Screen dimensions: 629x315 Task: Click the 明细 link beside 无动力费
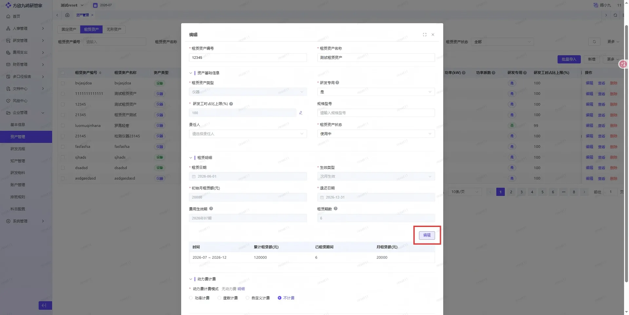pyautogui.click(x=241, y=289)
